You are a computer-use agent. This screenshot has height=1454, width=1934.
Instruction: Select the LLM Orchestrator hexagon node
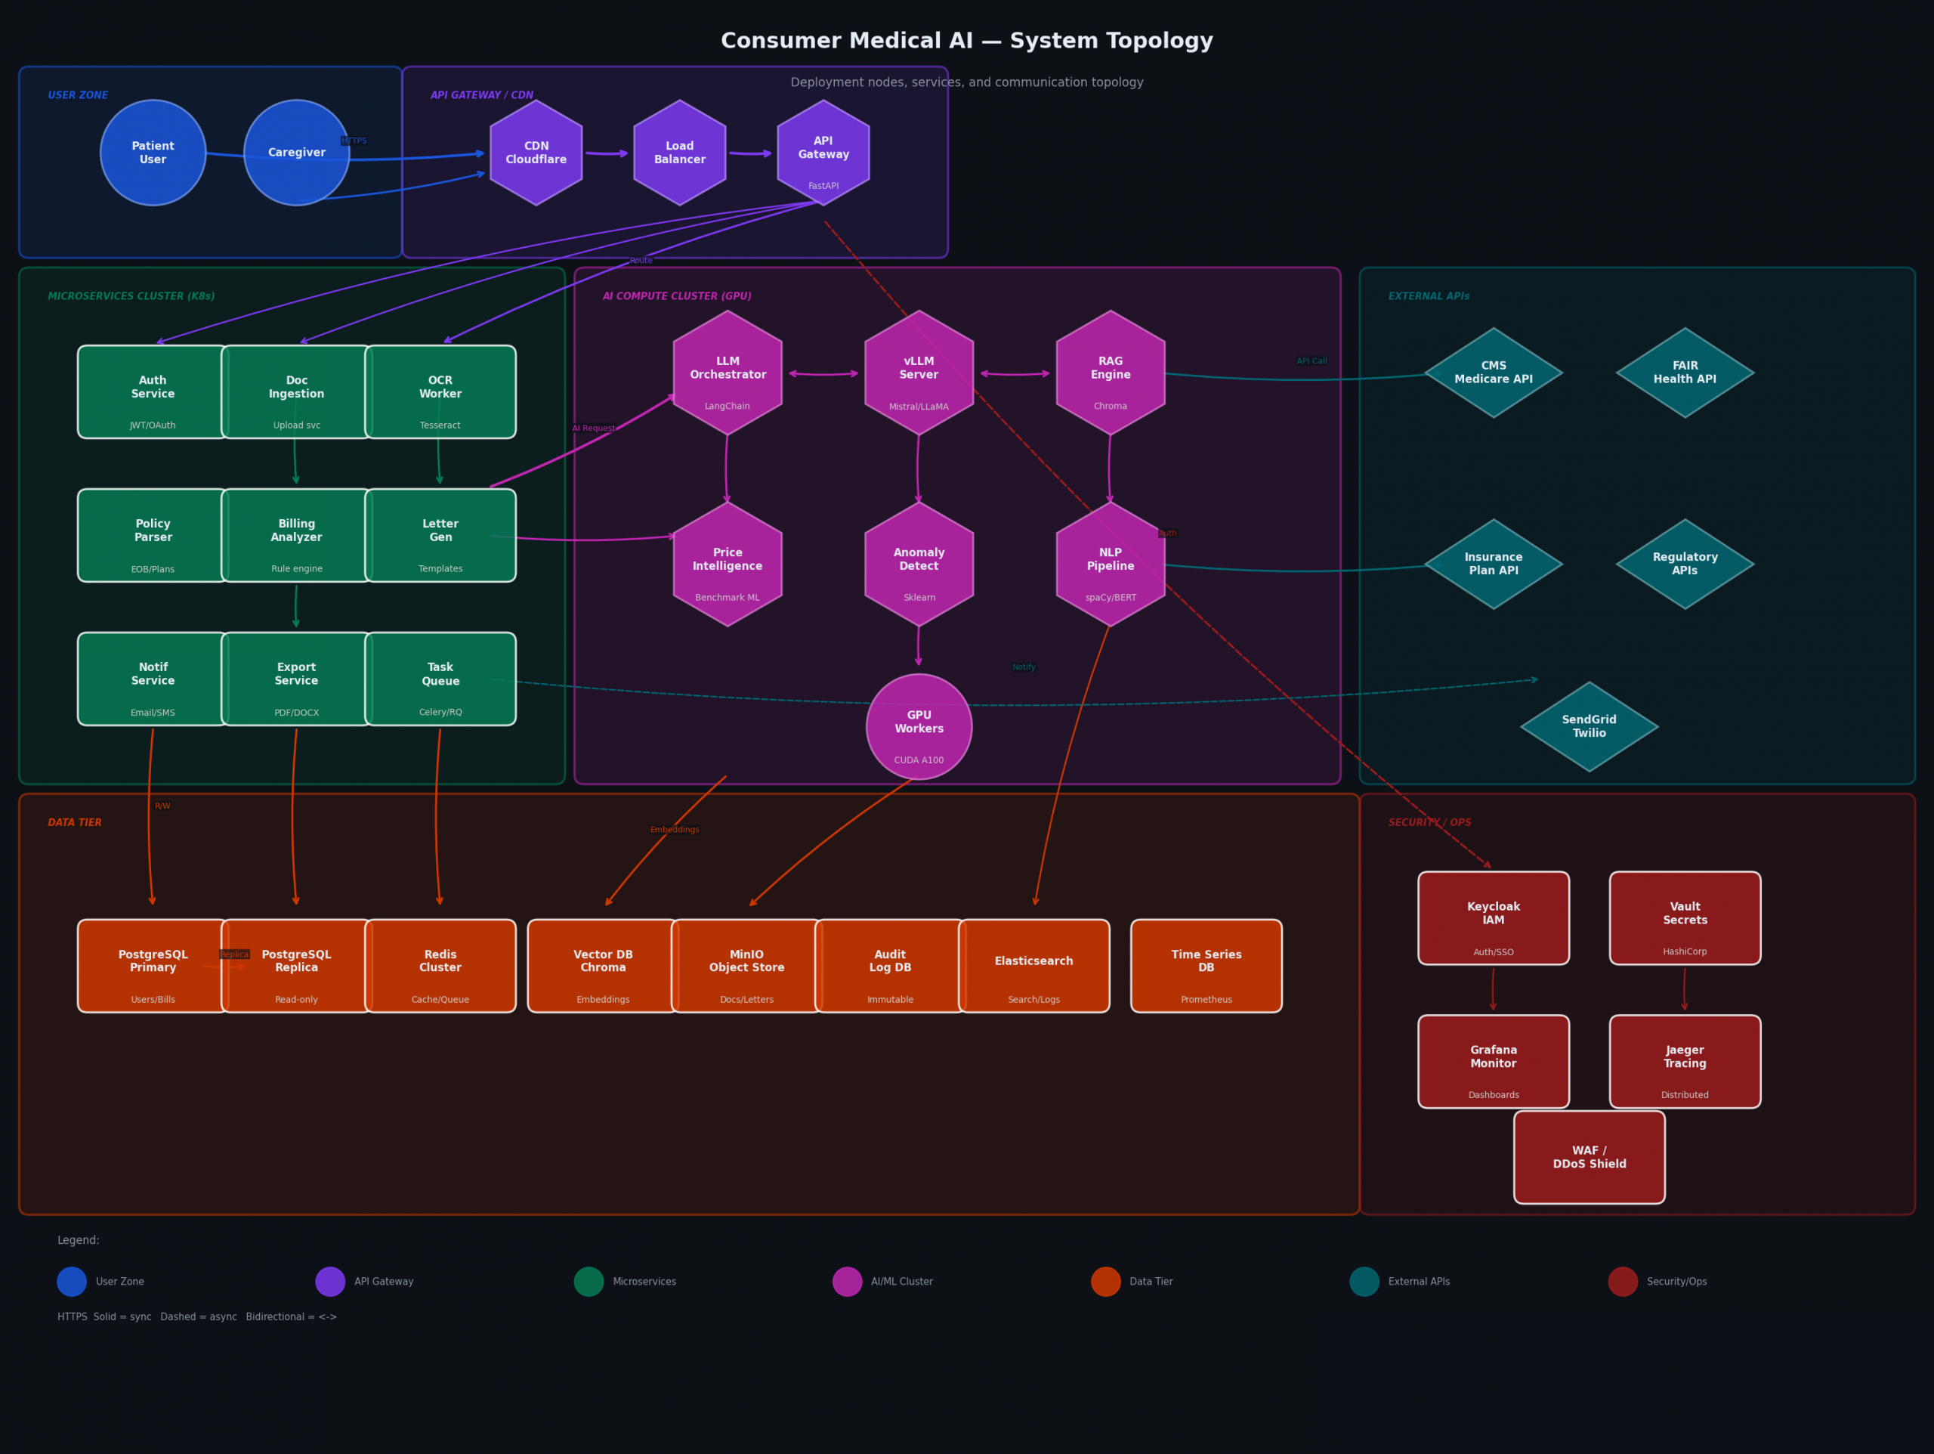728,373
